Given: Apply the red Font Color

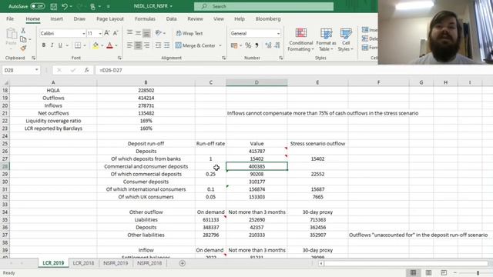Looking at the screenshot, I should coord(109,45).
